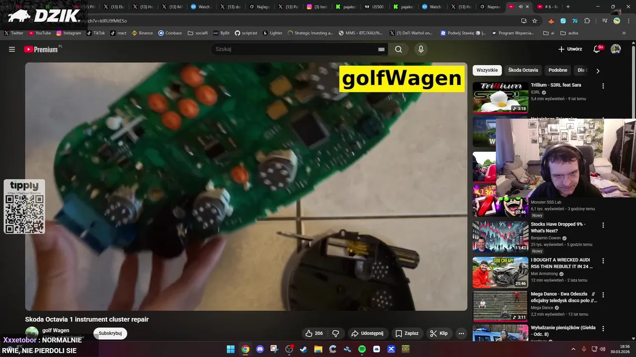This screenshot has width=636, height=357.
Task: Open the TikTok bookmark
Action: 96,33
